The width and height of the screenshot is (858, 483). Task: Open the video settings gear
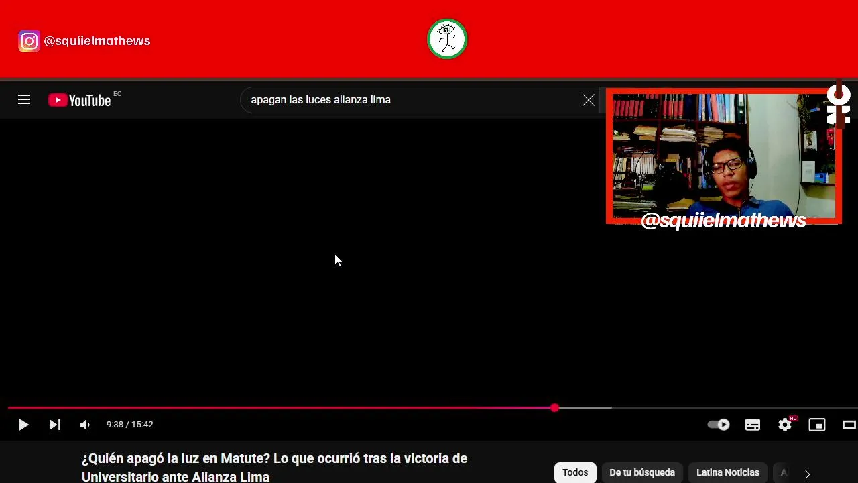[x=785, y=425]
